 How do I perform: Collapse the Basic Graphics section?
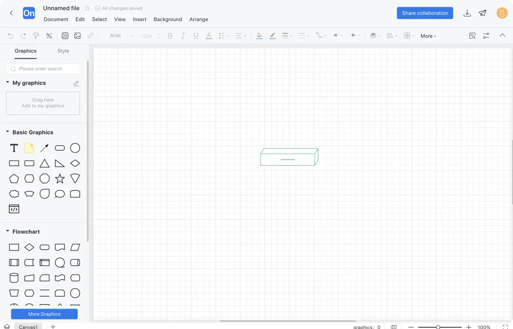pos(8,132)
